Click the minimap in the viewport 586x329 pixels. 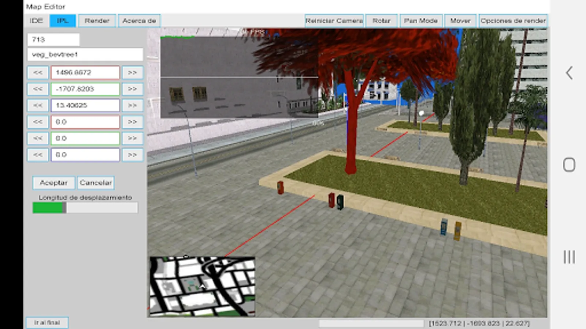tap(202, 286)
